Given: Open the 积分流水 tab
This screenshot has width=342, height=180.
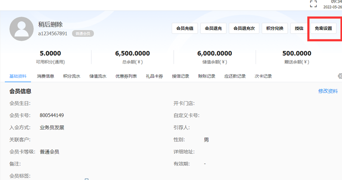Looking at the screenshot, I should click(71, 76).
